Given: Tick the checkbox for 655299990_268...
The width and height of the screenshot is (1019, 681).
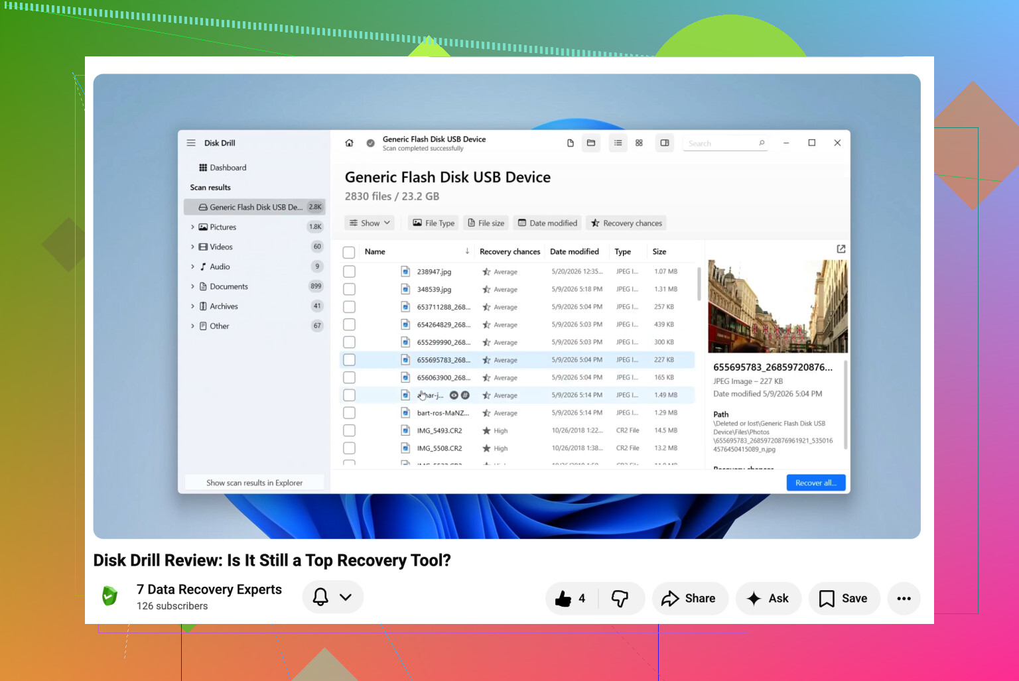Looking at the screenshot, I should (349, 342).
